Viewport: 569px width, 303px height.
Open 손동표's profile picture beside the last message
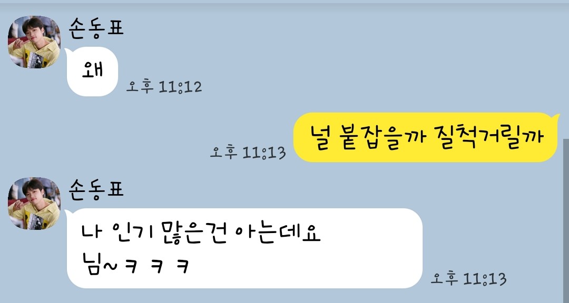(34, 204)
